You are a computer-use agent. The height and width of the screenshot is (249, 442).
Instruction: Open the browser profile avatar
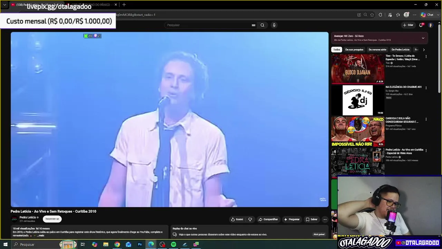(406, 15)
